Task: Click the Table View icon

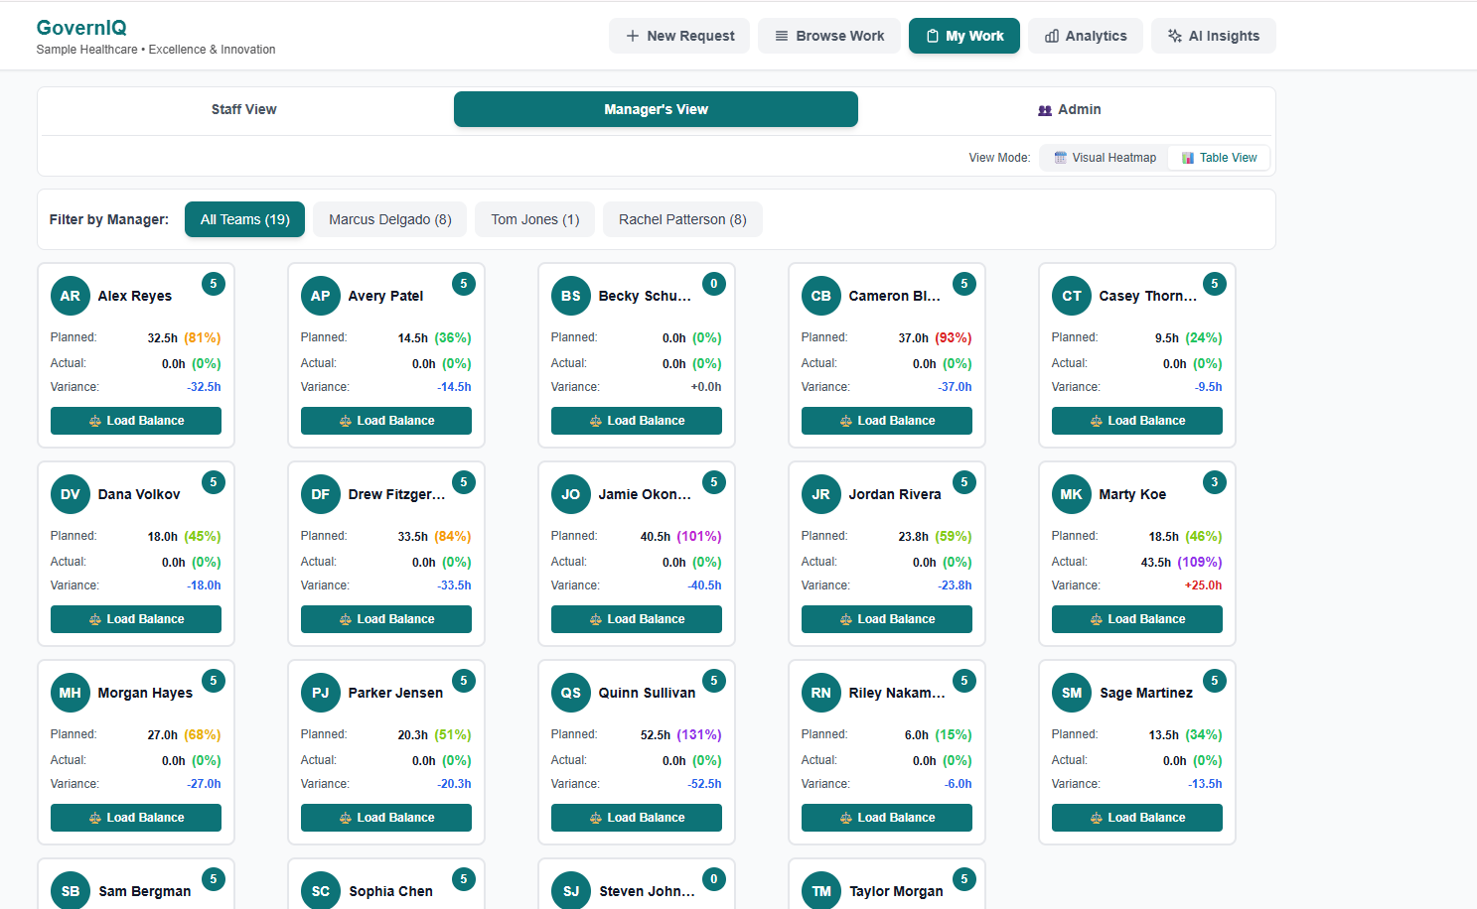Action: tap(1188, 157)
